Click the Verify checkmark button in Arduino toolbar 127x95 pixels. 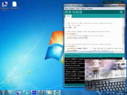click(66, 12)
